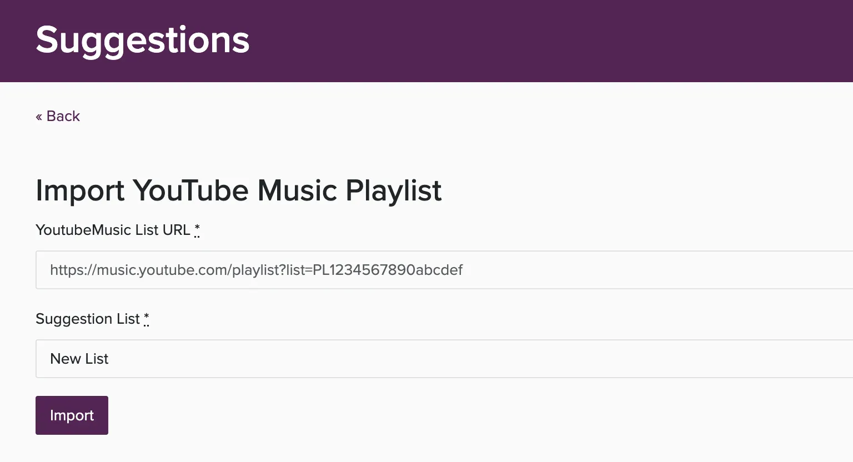Click the playlist URL placeholder text
Viewport: 853px width, 462px height.
tap(256, 270)
